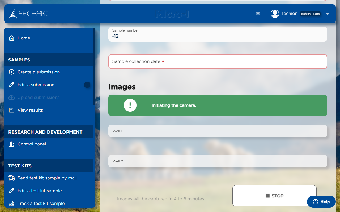Screen dimensions: 340x212
Task: Select the Home house icon in the sidebar
Action: pyautogui.click(x=12, y=38)
